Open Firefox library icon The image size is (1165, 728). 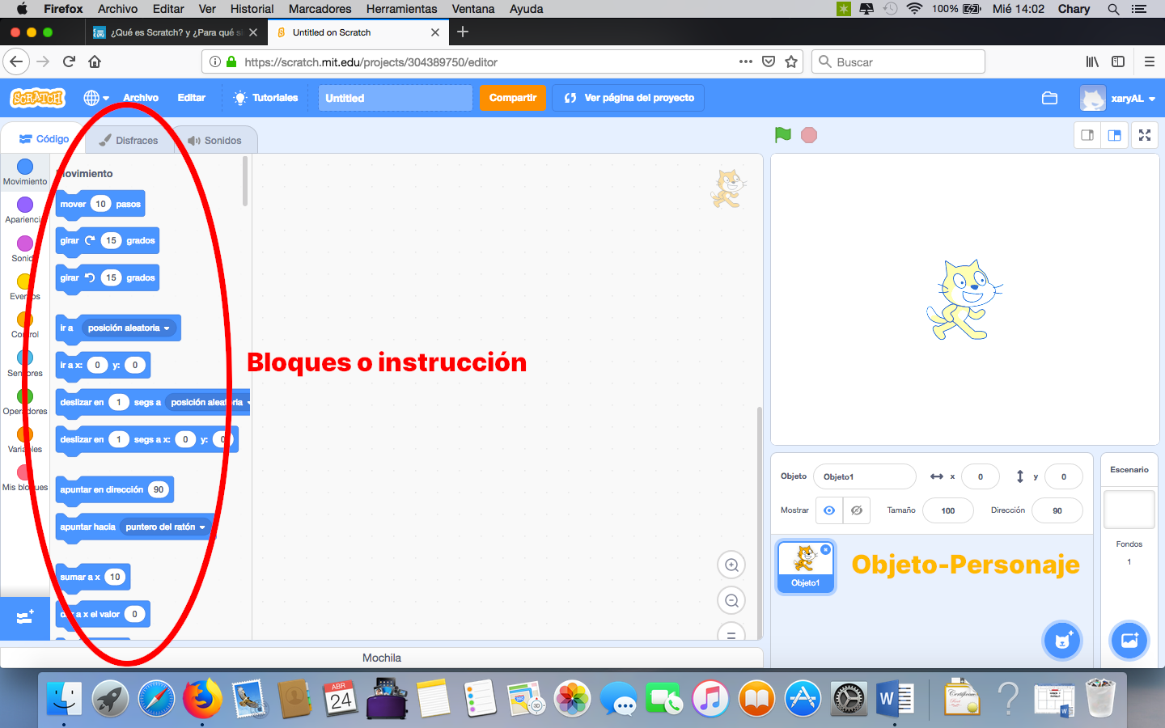point(1092,61)
